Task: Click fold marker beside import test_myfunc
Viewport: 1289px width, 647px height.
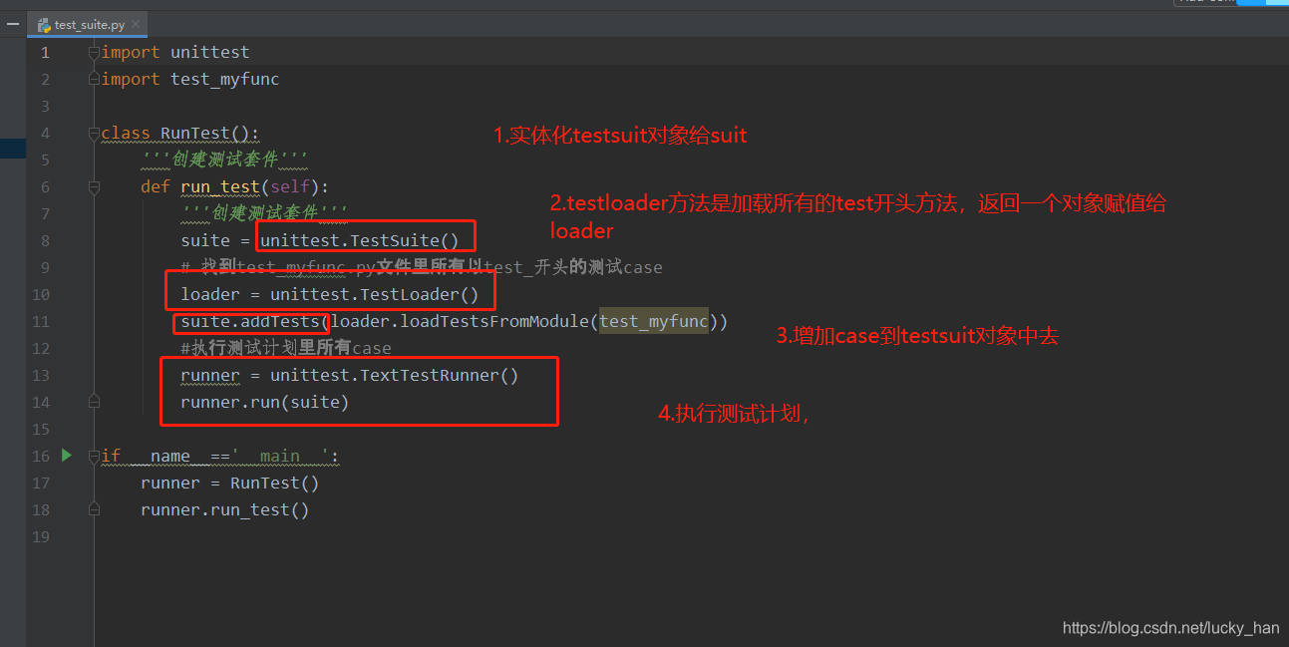Action: (x=94, y=79)
